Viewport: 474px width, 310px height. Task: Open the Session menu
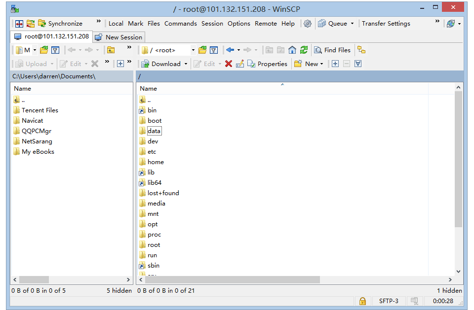pos(212,24)
